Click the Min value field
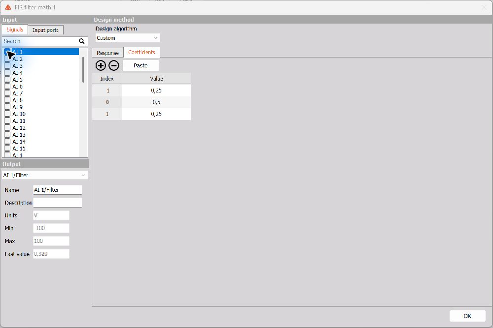 51,228
